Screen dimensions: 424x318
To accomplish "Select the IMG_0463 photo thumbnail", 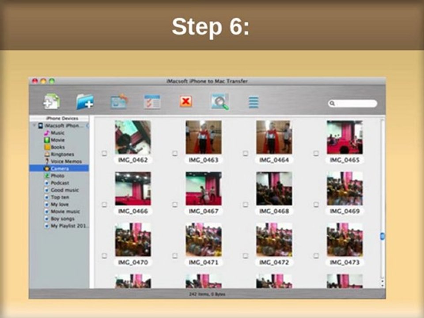I will coord(203,137).
